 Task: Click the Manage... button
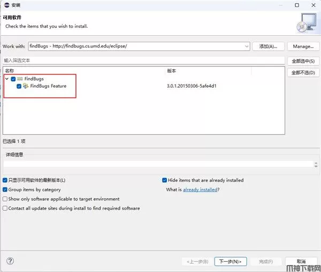tap(303, 46)
